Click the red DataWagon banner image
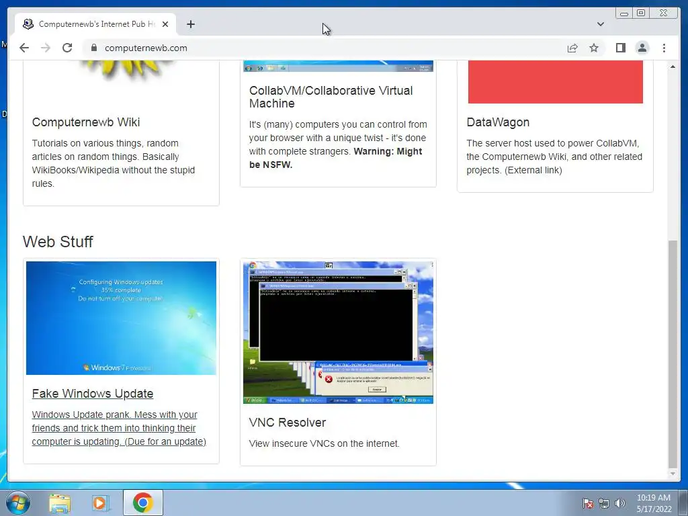This screenshot has width=688, height=516. pos(556,82)
